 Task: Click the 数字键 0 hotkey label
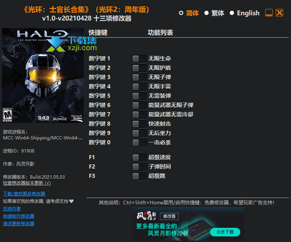[x=100, y=142]
